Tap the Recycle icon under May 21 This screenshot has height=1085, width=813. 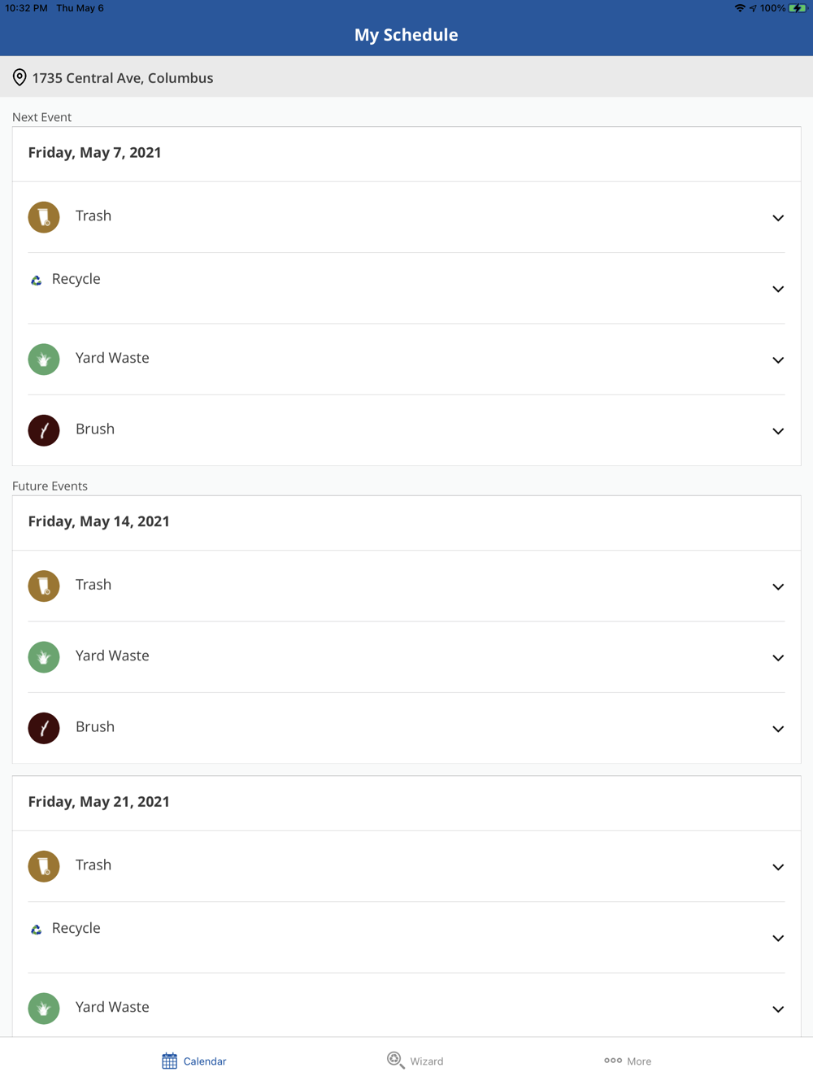pyautogui.click(x=37, y=930)
